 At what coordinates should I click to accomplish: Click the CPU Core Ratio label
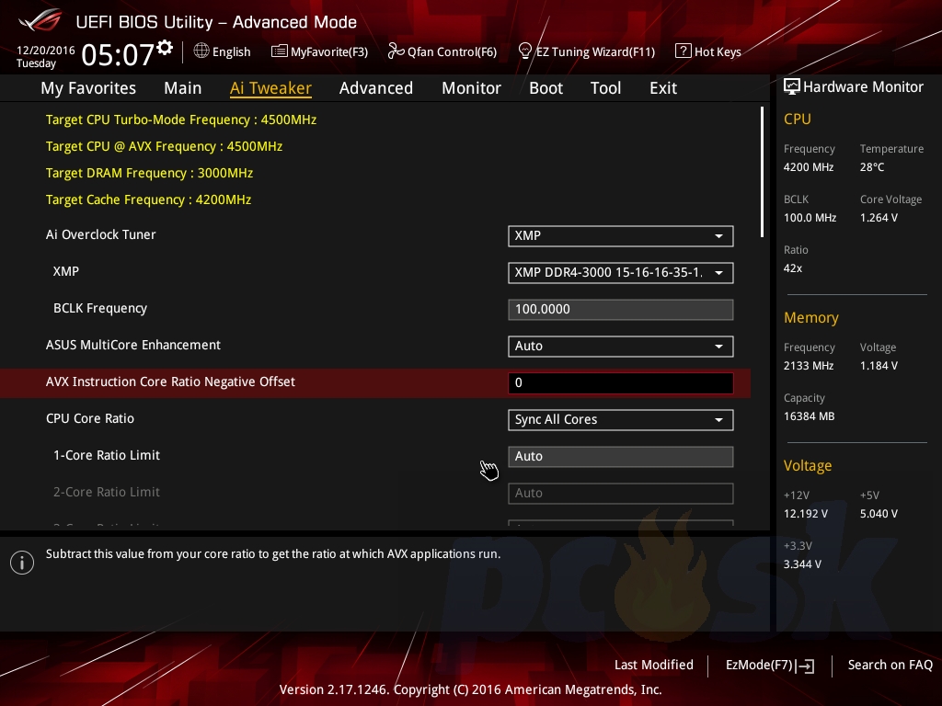pos(90,418)
